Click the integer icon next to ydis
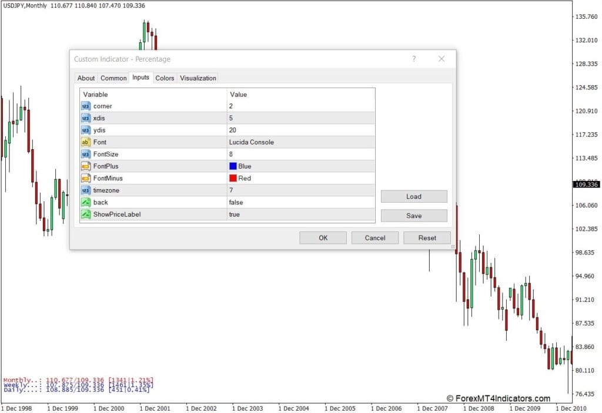This screenshot has width=602, height=413. pos(86,130)
